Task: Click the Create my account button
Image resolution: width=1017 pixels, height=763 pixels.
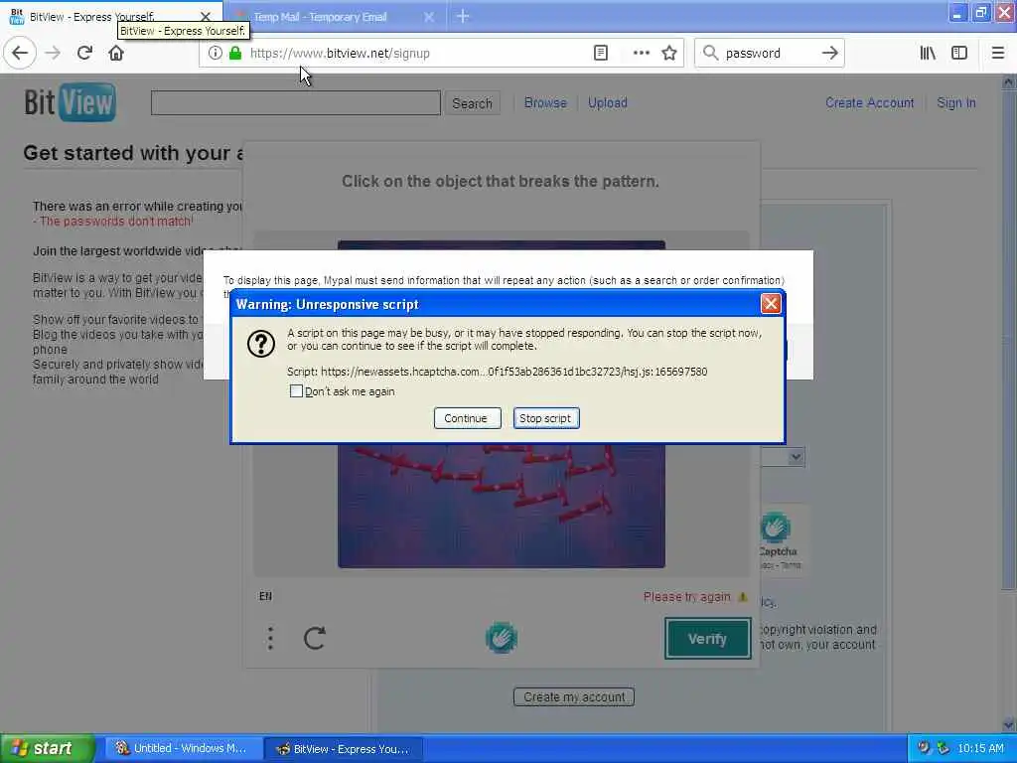Action: [574, 696]
